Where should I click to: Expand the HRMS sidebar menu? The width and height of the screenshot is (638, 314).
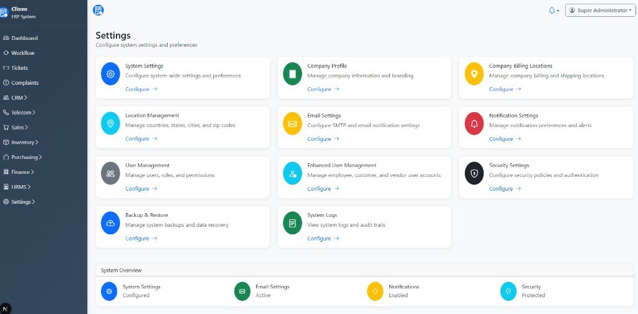[x=17, y=187]
